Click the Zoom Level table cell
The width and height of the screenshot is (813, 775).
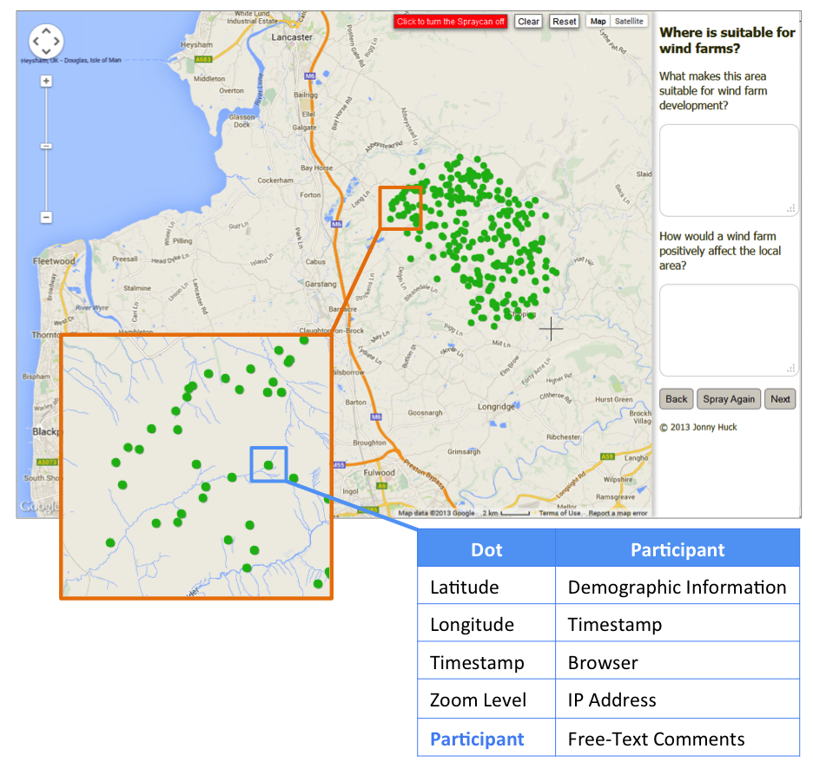pyautogui.click(x=486, y=699)
